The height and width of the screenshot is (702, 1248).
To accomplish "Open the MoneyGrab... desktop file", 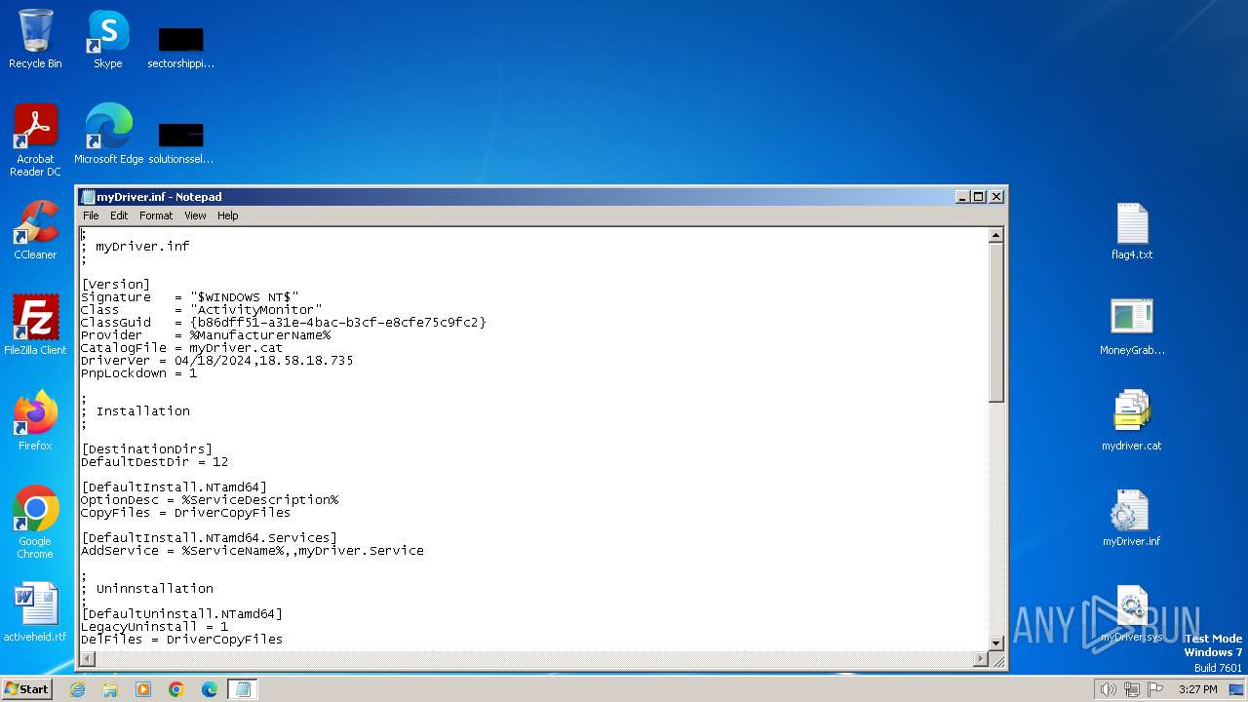I will click(x=1132, y=328).
